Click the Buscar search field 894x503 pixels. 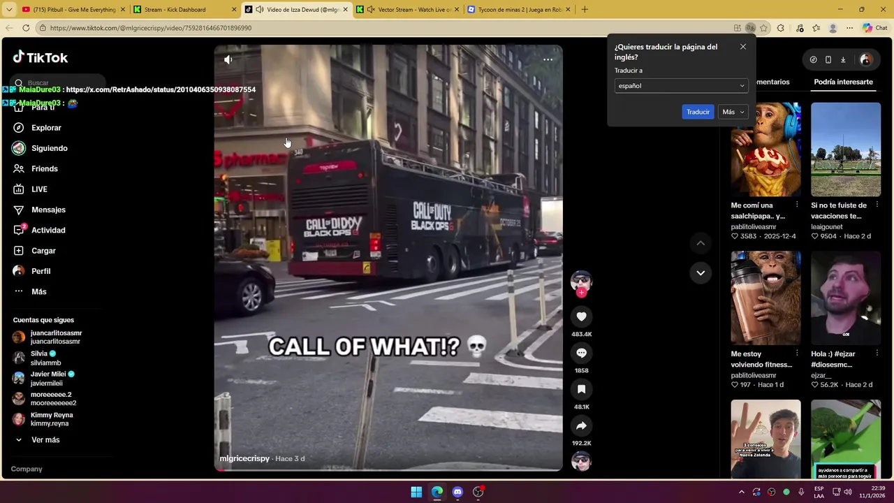(59, 82)
